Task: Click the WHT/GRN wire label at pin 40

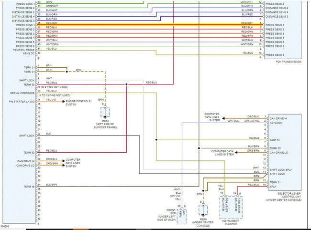Action: click(x=52, y=44)
